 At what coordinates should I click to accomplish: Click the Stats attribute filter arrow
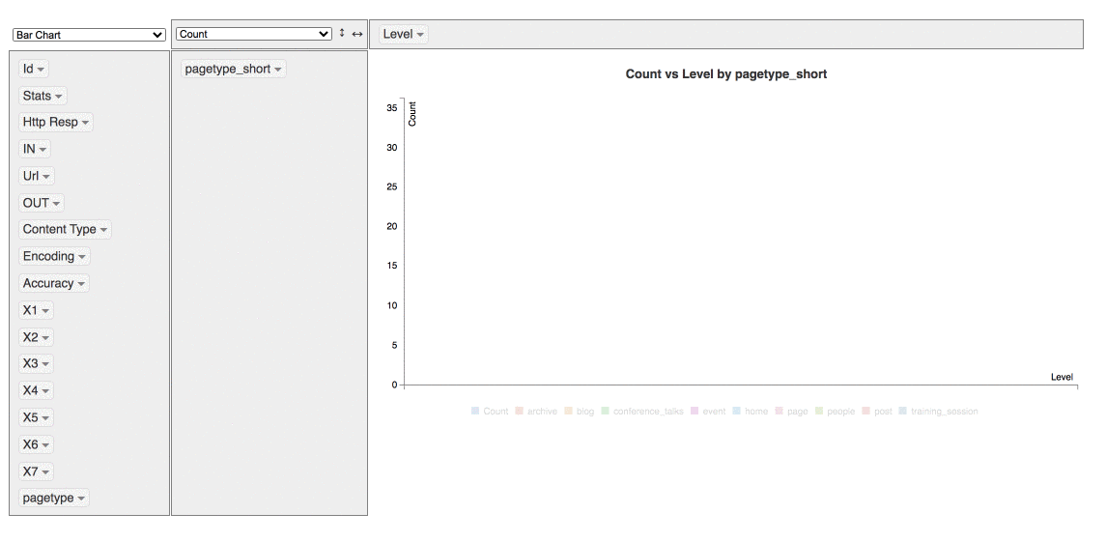click(x=59, y=97)
